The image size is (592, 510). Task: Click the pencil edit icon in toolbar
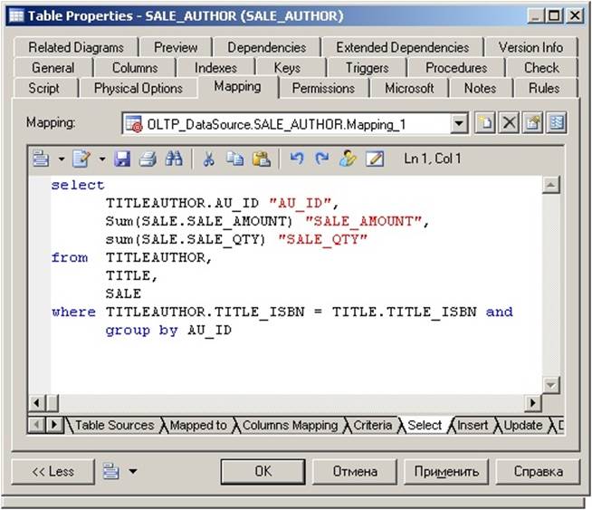(x=375, y=159)
